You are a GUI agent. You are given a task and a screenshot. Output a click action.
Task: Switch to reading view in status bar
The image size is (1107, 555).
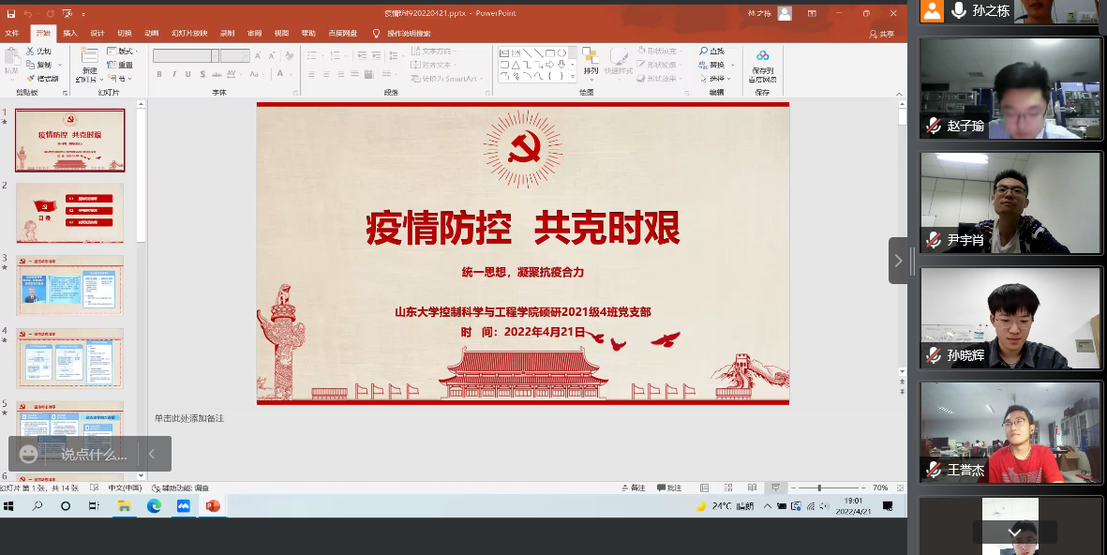tap(752, 488)
